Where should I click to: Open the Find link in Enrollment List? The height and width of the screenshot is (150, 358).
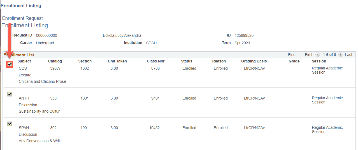click(292, 55)
